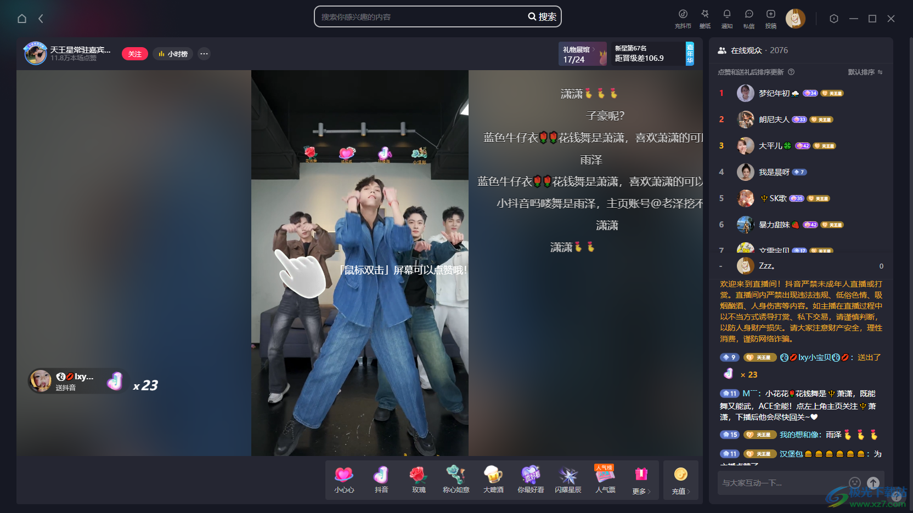Send the 大啤酒 beer gift
Viewport: 913px width, 513px height.
pos(493,480)
